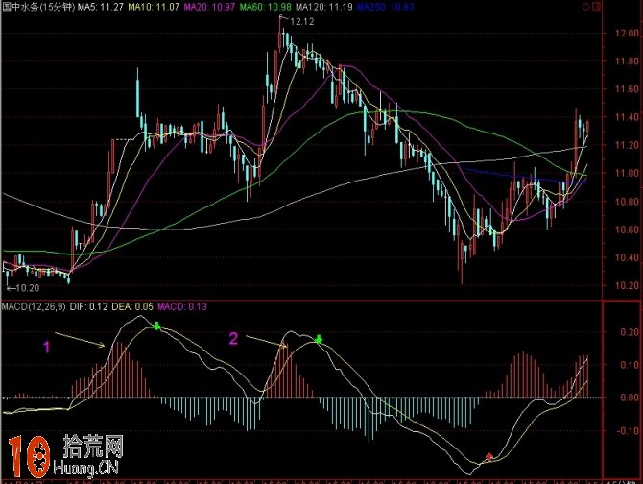643x484 pixels.
Task: Click the 11.60 price axis label
Action: (627, 89)
